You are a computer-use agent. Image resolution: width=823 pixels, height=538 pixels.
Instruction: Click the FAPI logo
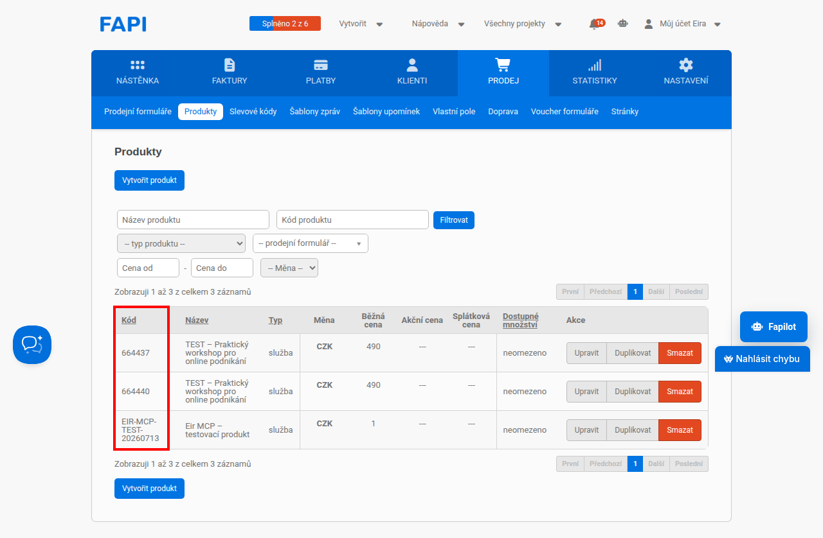point(123,24)
